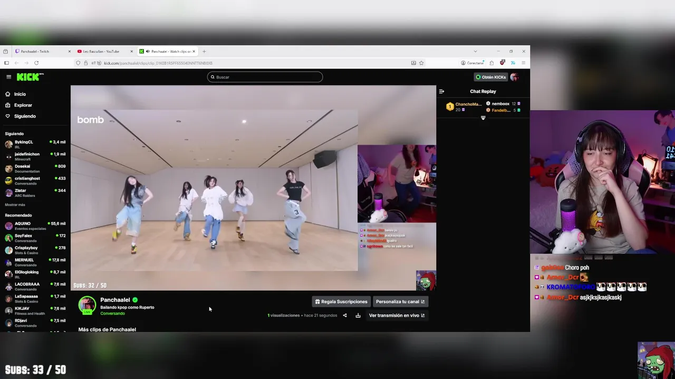675x379 pixels.
Task: Open RDjavi recommended channel
Action: [x=35, y=323]
